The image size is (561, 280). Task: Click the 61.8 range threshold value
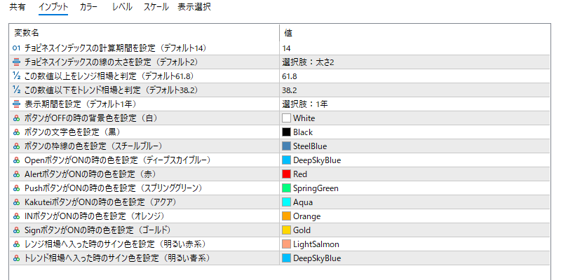[x=290, y=76]
